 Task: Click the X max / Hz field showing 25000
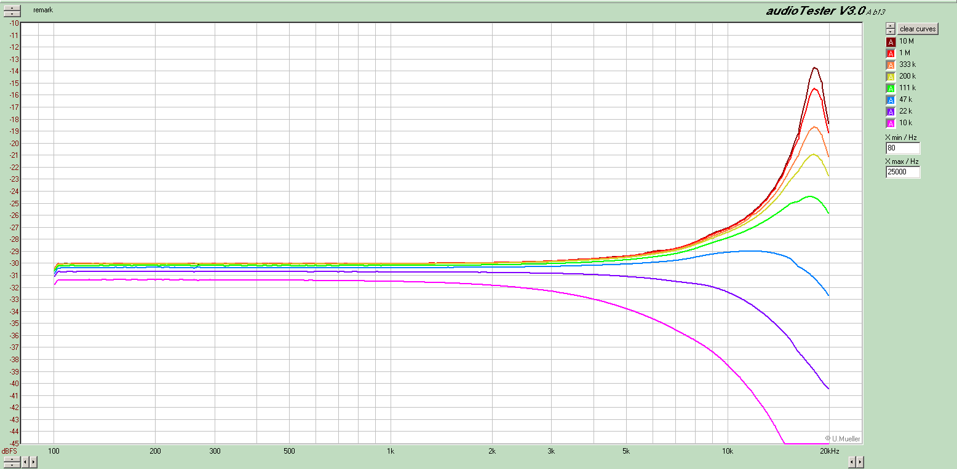(903, 172)
